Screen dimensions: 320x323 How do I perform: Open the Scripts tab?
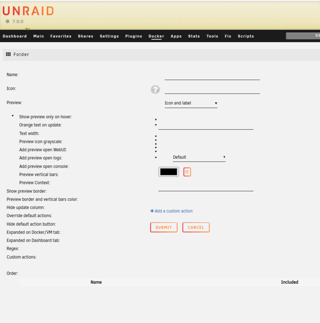246,36
